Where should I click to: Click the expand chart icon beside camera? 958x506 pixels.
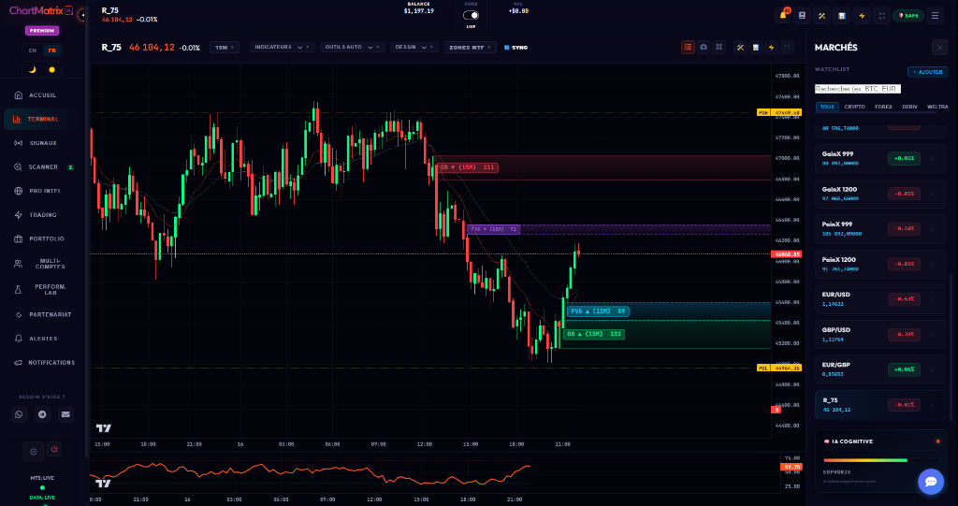pos(719,47)
